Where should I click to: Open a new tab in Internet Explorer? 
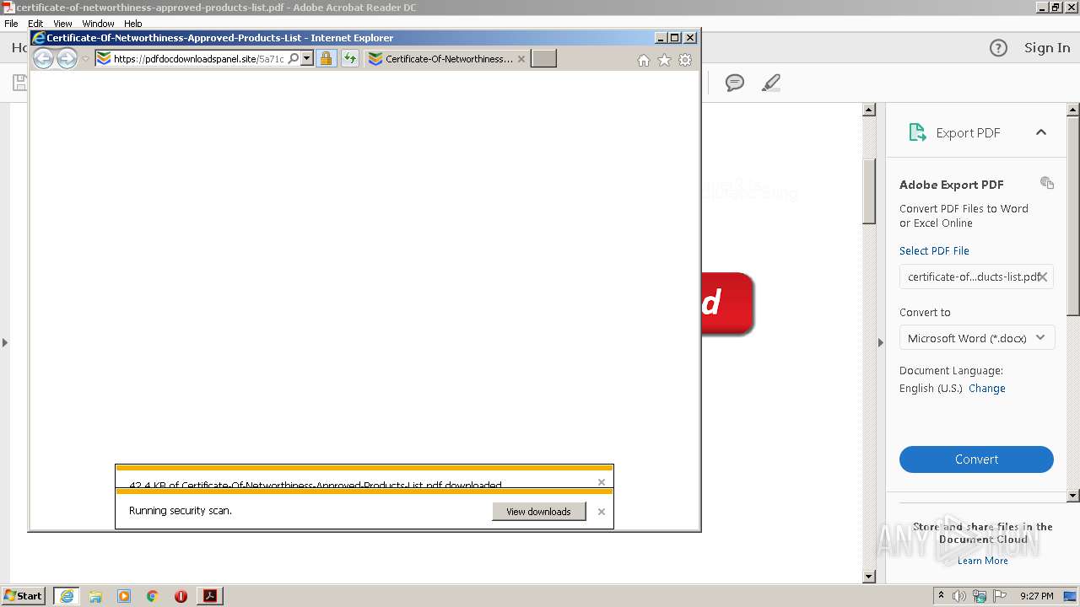pos(543,59)
